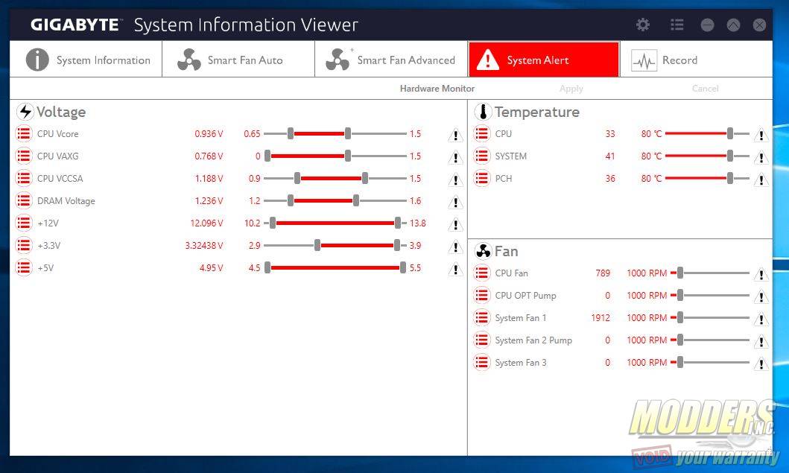Toggle the alert warning for CPU OPT Pump

(761, 296)
